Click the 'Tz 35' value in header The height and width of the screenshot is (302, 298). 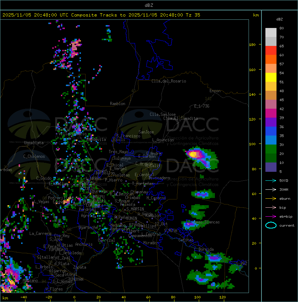point(193,15)
